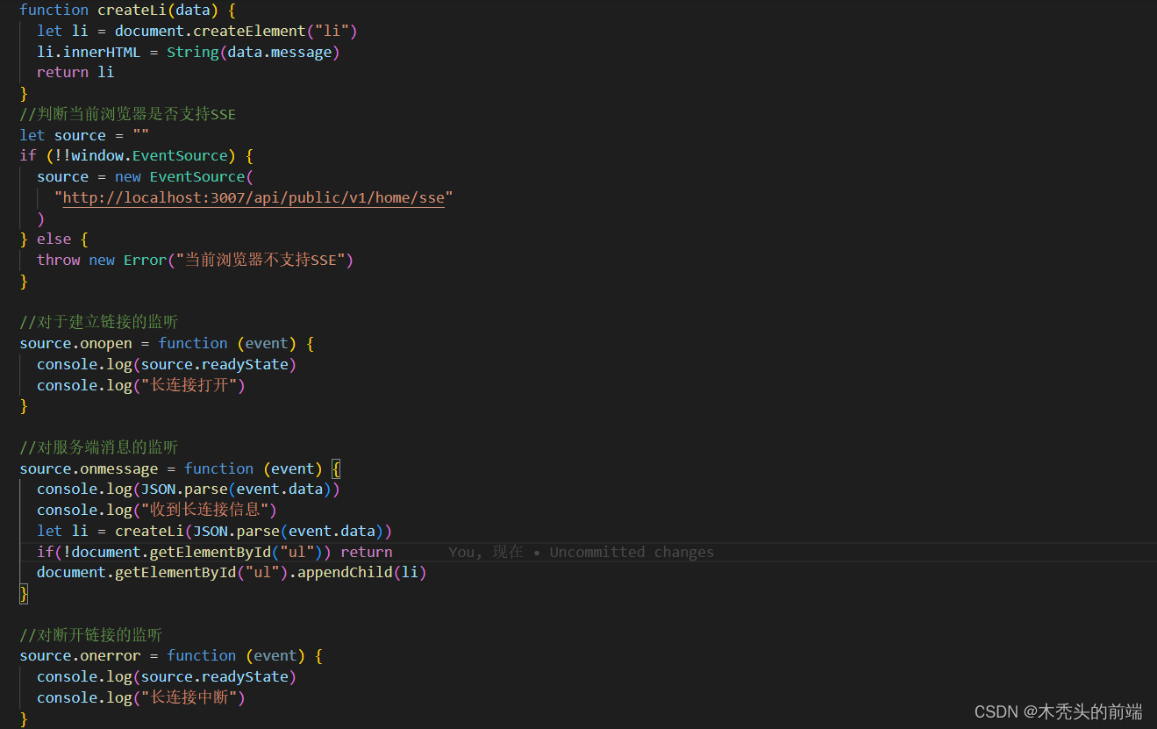Click the comment "//判断当前浏览器是否支持SSE"

click(x=128, y=114)
